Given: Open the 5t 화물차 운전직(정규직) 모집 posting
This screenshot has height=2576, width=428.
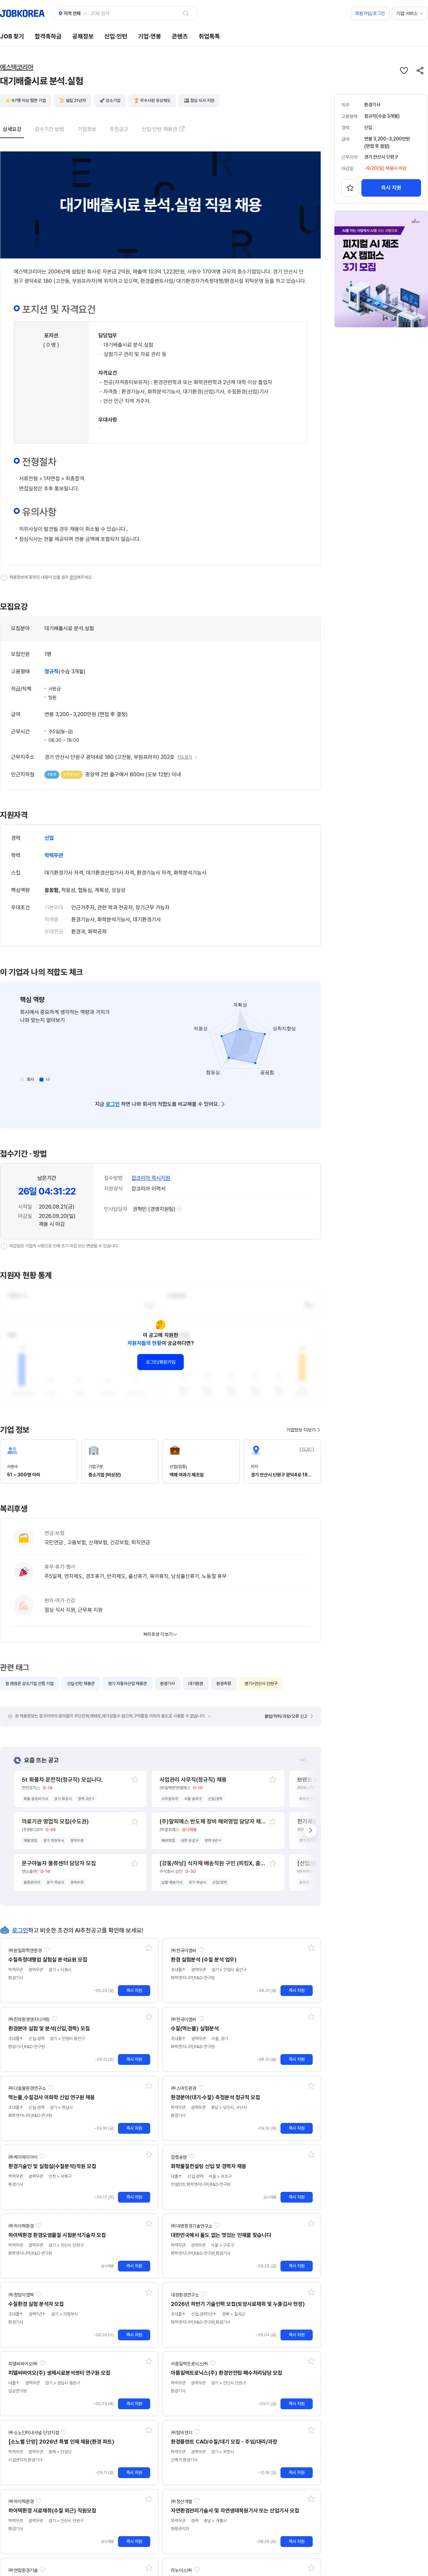Looking at the screenshot, I should pos(62,1780).
